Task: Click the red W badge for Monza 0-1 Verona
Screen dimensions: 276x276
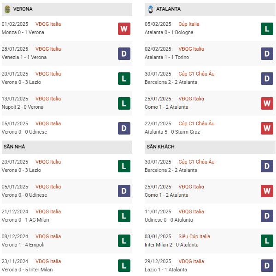Action: pyautogui.click(x=124, y=29)
